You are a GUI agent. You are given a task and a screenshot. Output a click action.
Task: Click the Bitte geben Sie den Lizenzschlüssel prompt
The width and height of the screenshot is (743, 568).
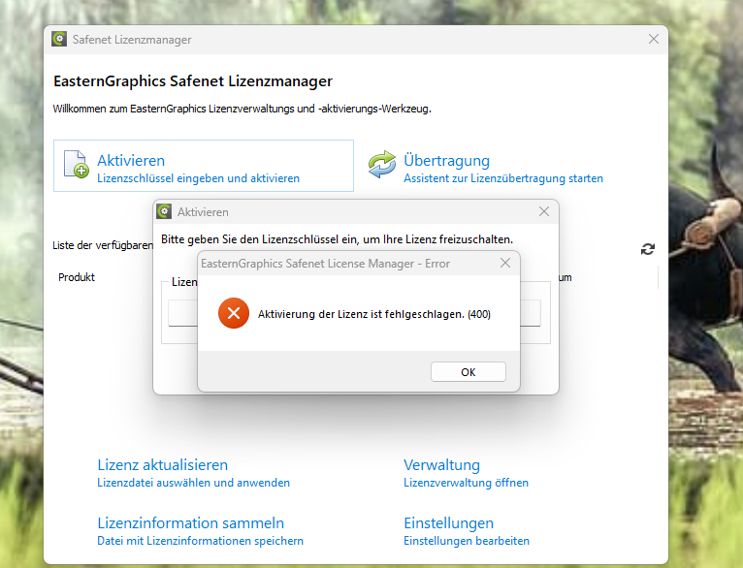(337, 239)
